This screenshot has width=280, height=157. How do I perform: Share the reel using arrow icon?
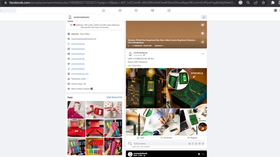202,42
